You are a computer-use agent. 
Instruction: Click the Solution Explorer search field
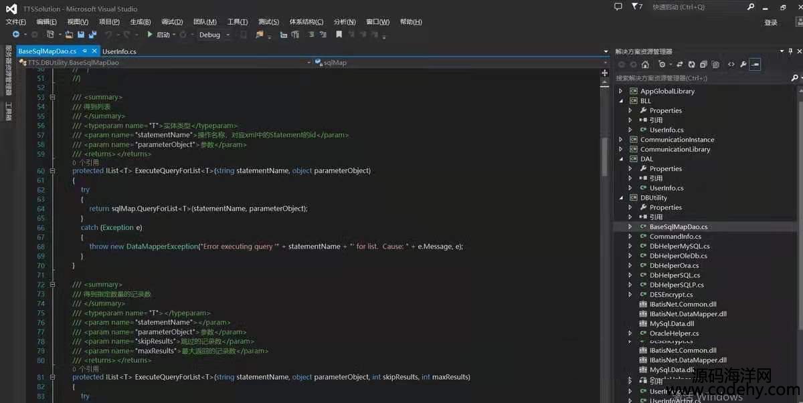tap(701, 78)
